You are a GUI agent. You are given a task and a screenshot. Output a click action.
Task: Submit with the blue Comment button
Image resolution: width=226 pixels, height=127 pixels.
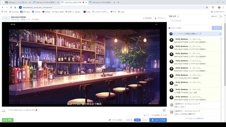coord(217,28)
